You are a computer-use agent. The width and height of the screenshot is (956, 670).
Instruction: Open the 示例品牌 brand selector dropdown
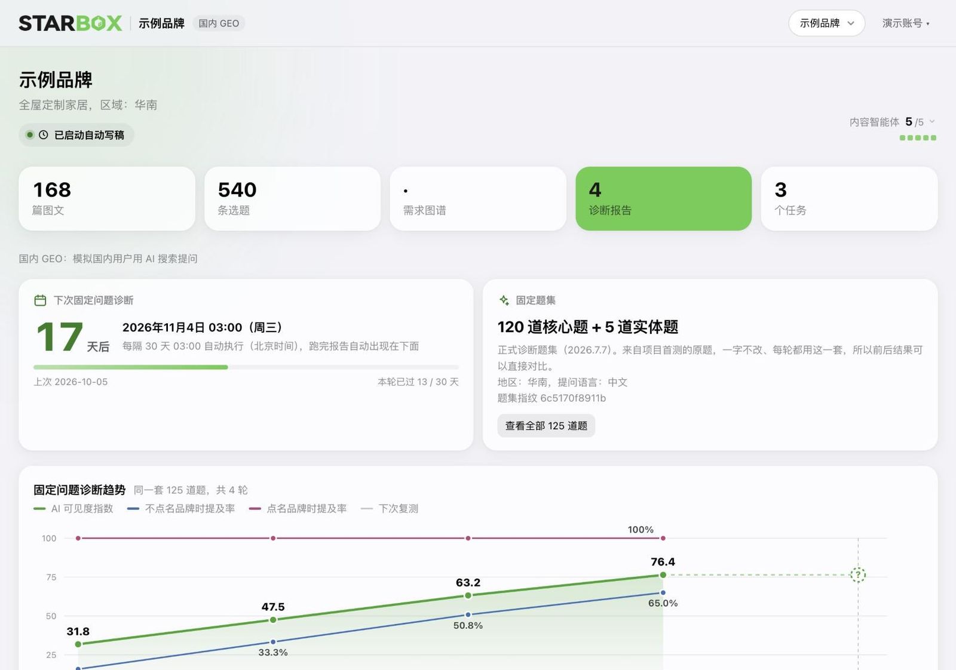(x=826, y=23)
